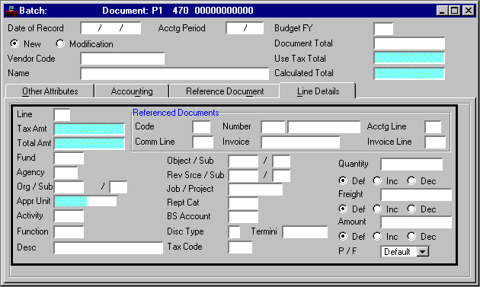Image resolution: width=480 pixels, height=287 pixels.
Task: Click the Referenced Documents Code field
Action: 201,127
